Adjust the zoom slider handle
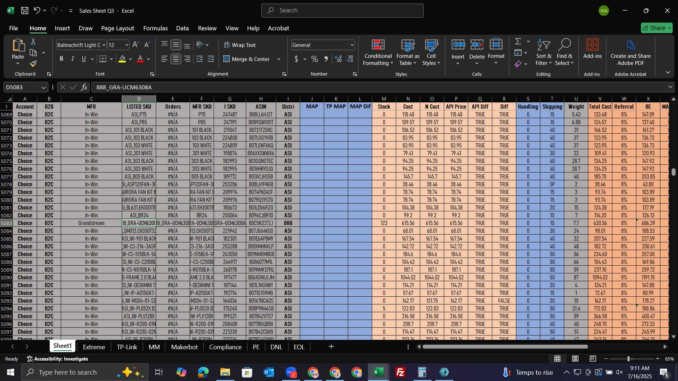 [x=629, y=359]
